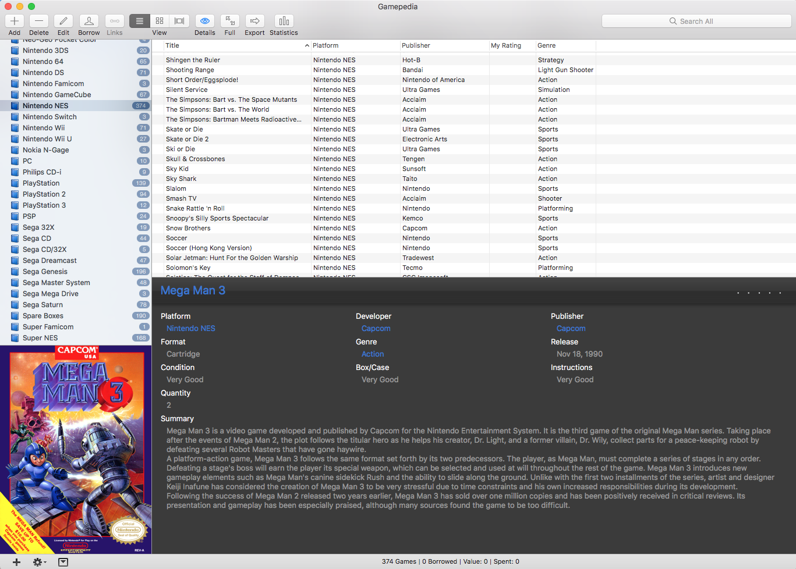Image resolution: width=796 pixels, height=569 pixels.
Task: Switch to list view mode
Action: click(x=140, y=22)
